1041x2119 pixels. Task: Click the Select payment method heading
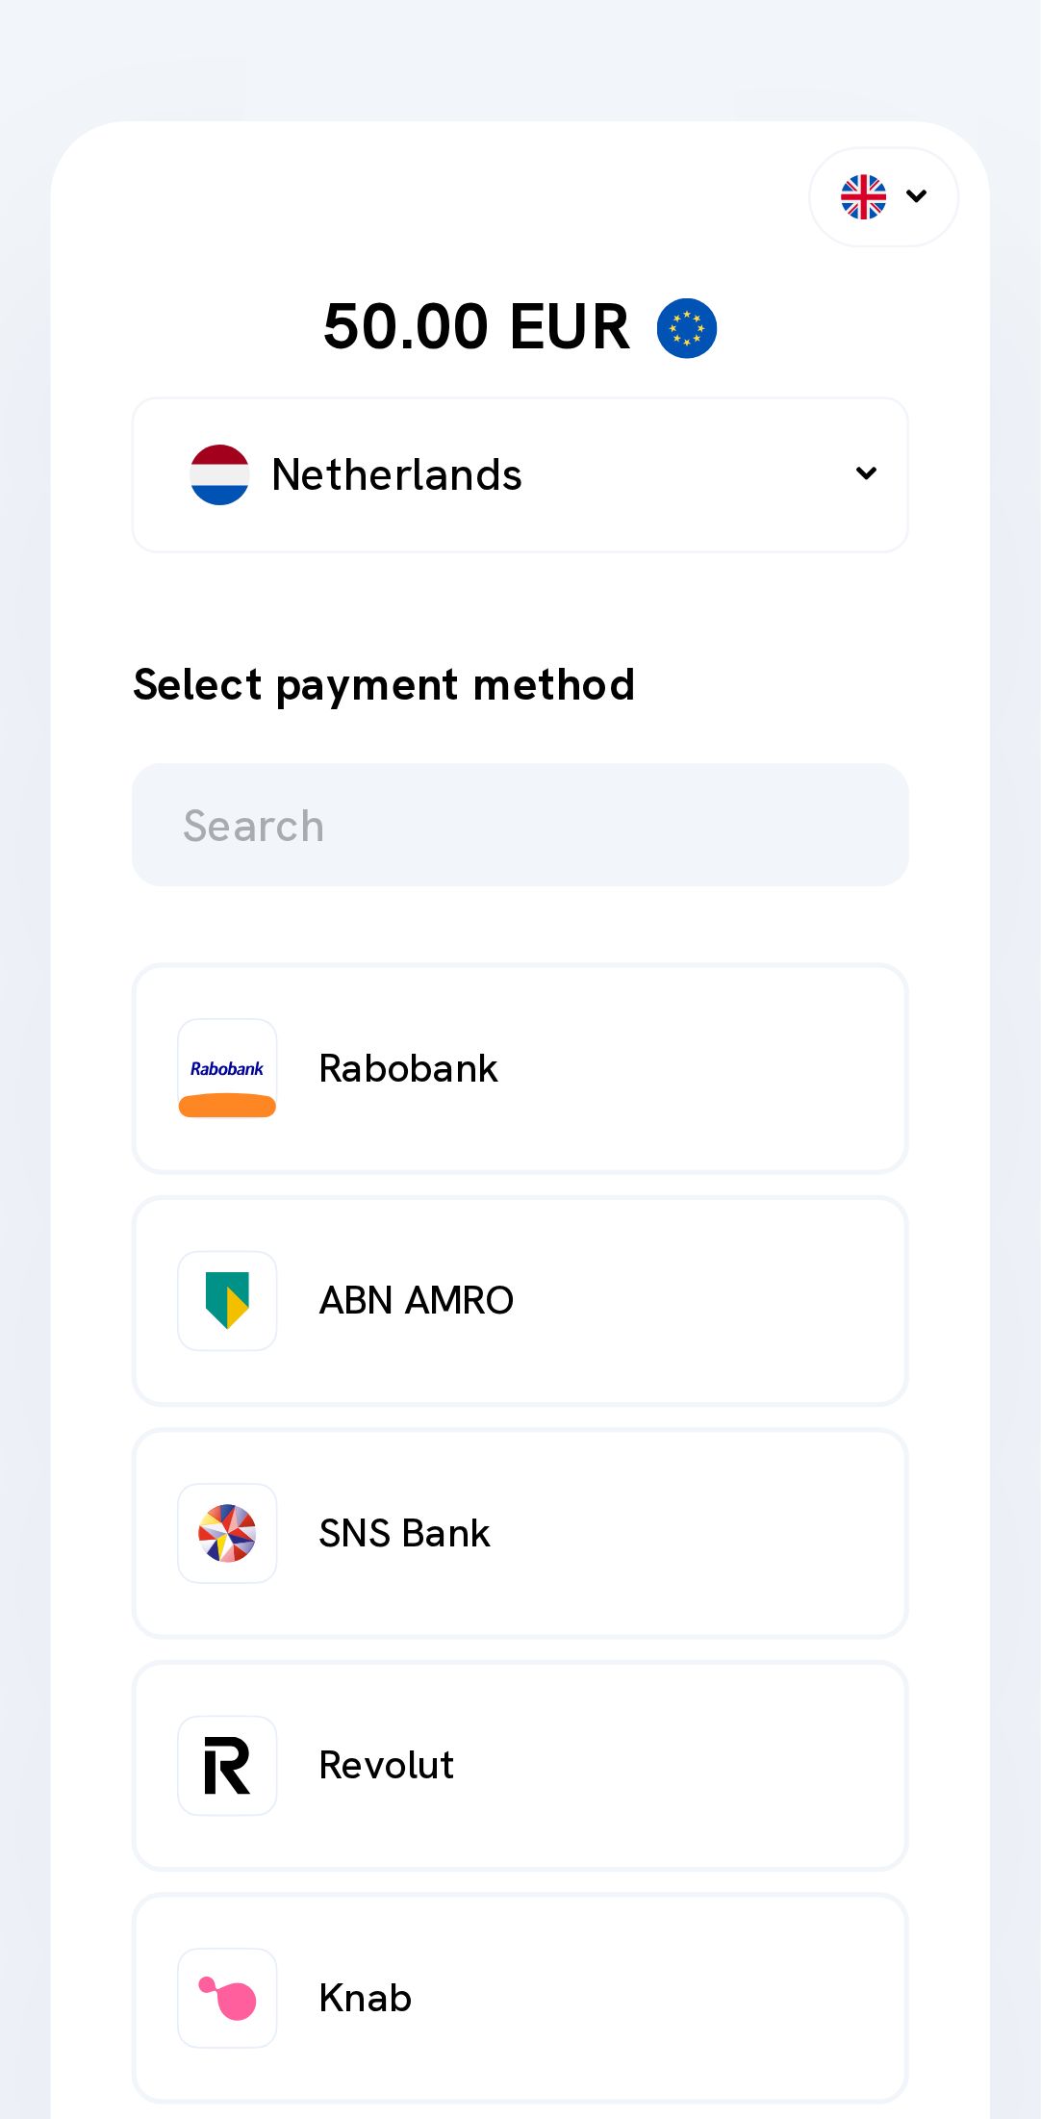coord(384,685)
